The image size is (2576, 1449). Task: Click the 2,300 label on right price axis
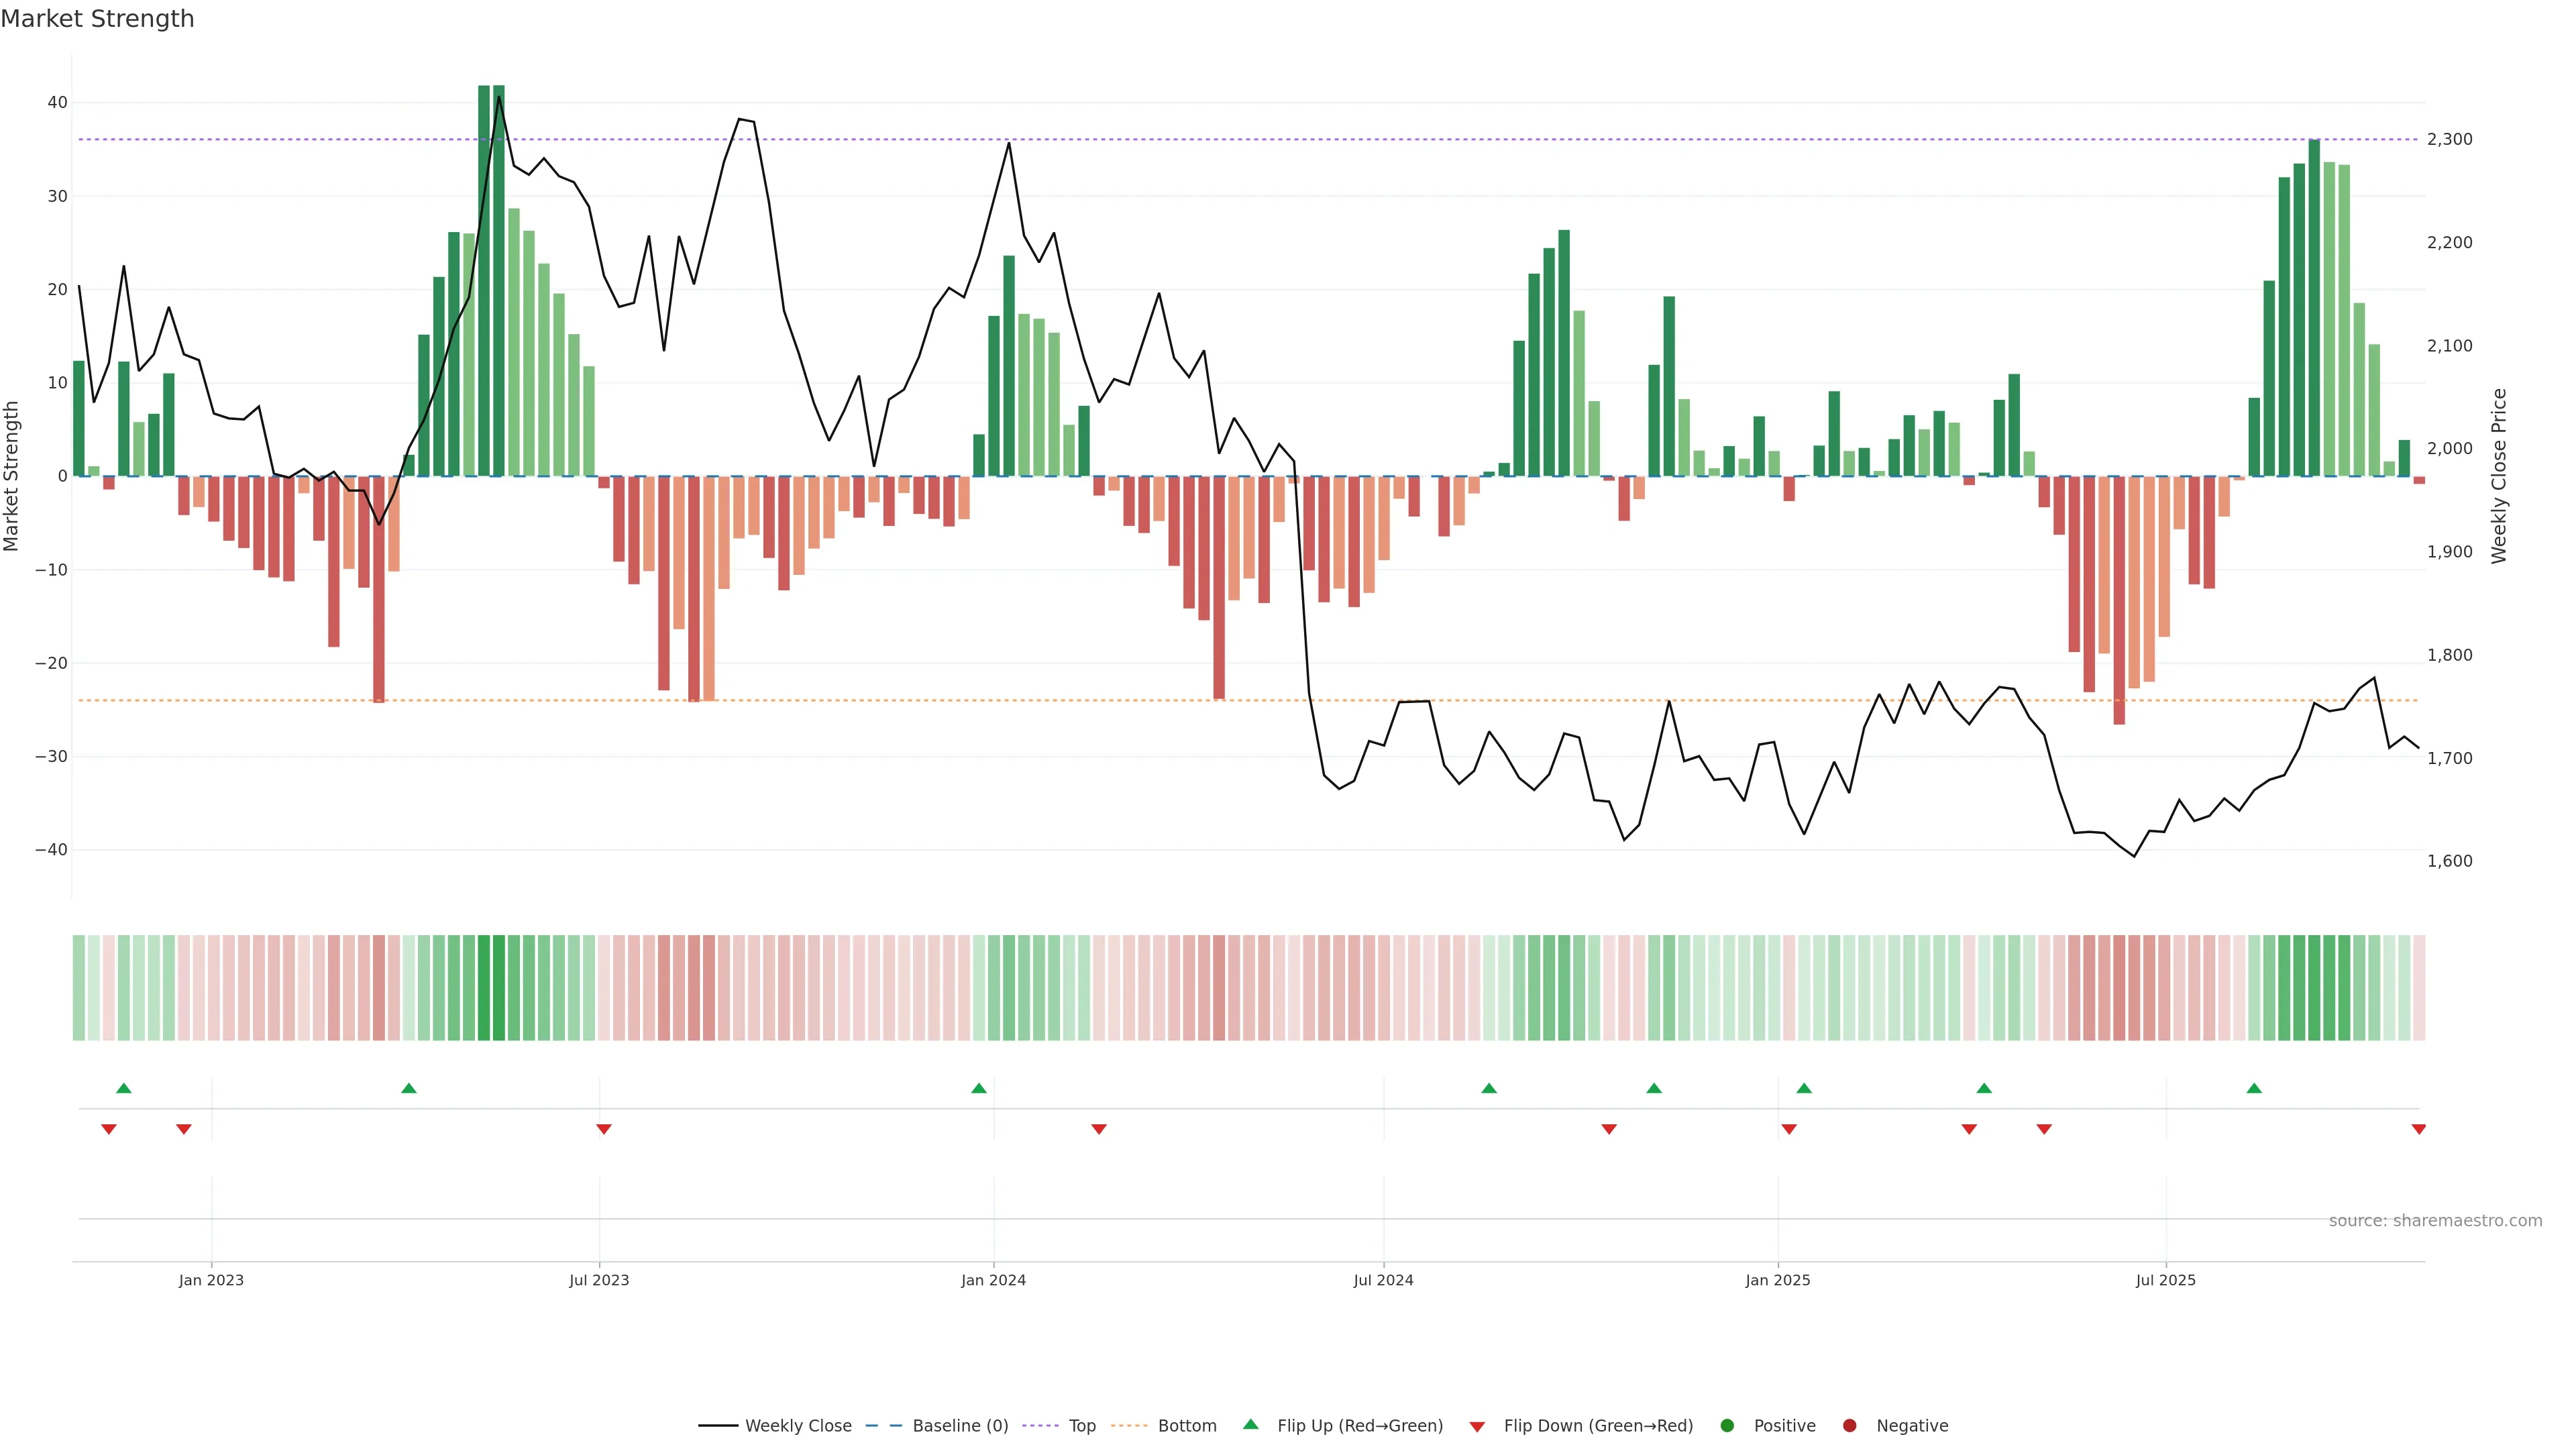2449,139
